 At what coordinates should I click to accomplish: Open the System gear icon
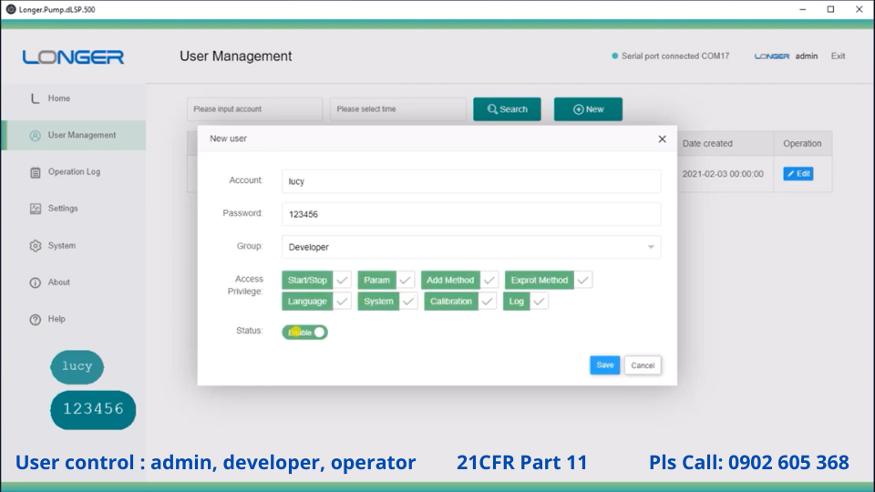(x=36, y=246)
